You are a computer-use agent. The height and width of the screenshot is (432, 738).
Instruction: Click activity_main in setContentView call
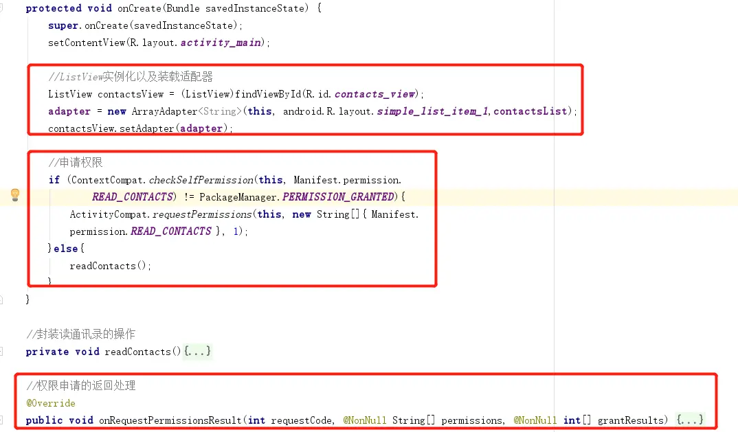(x=221, y=43)
